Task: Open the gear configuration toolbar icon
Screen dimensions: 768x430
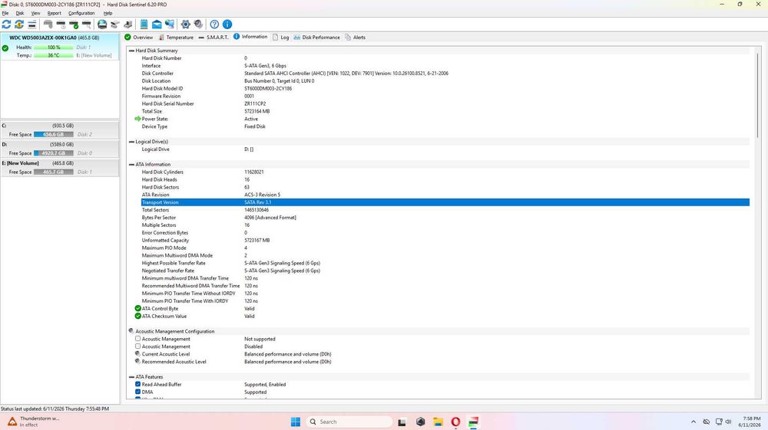Action: (186, 24)
